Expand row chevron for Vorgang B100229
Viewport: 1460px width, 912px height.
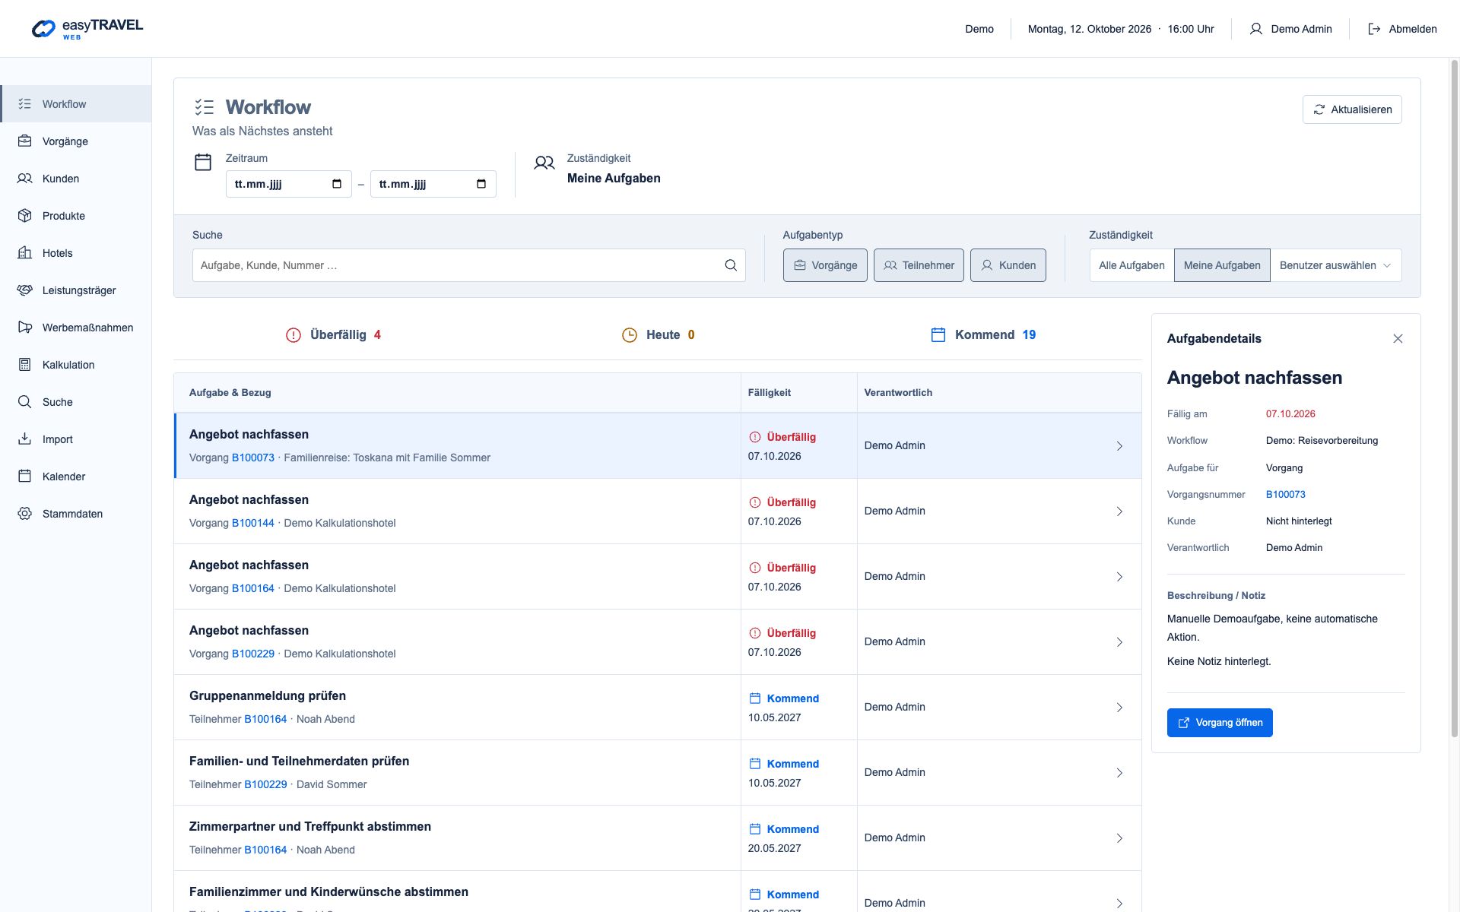[1119, 642]
